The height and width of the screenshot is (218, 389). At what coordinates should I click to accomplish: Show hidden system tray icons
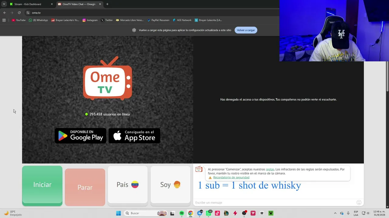click(335, 213)
